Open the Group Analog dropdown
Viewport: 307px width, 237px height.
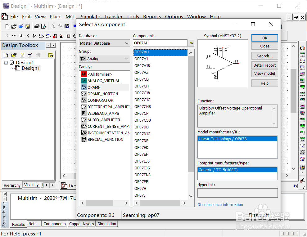104,59
